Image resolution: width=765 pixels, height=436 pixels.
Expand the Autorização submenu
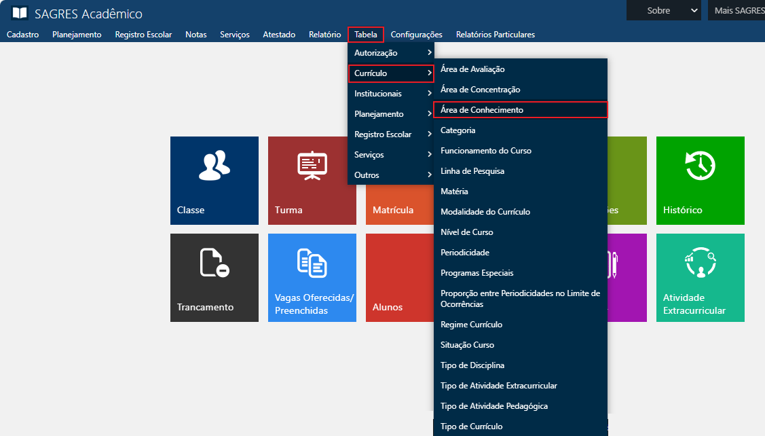(x=390, y=53)
